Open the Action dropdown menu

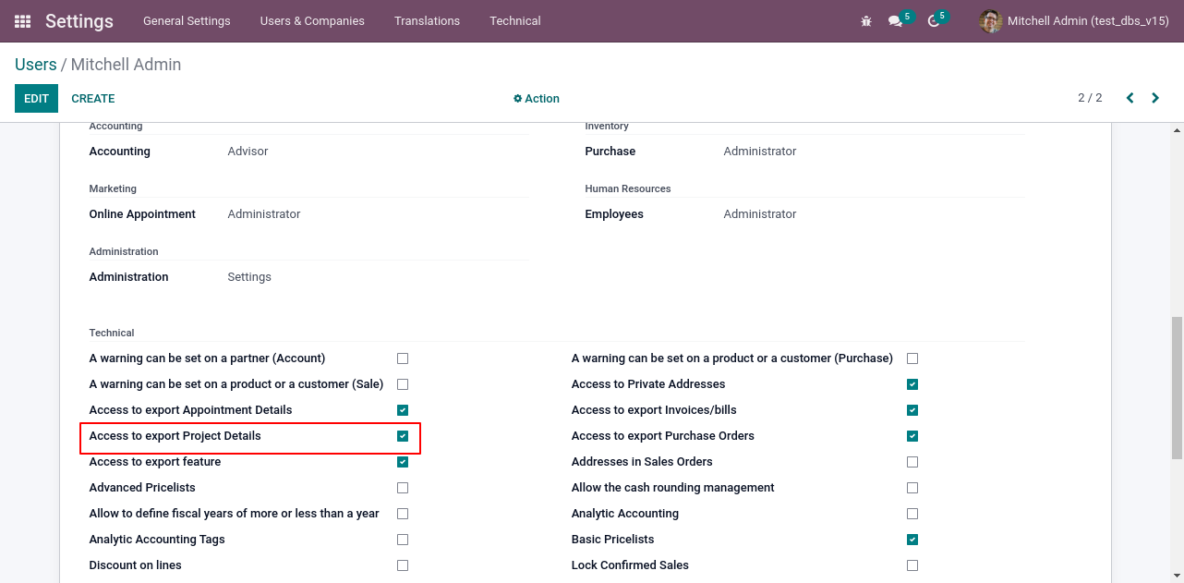pyautogui.click(x=537, y=99)
